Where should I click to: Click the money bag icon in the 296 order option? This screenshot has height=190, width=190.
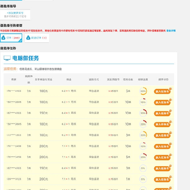(x=3, y=37)
